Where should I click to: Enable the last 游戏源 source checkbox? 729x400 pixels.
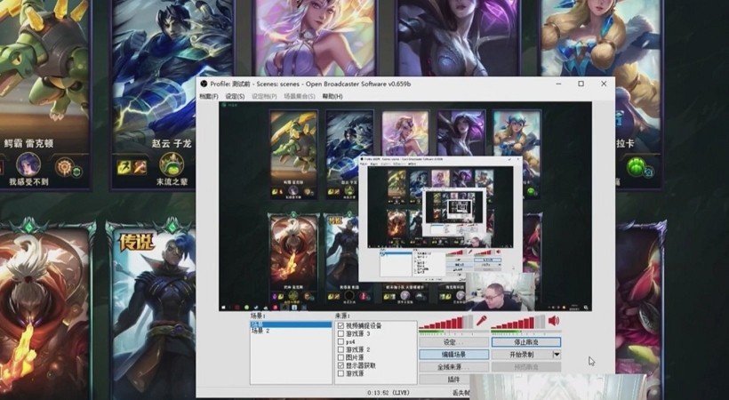pyautogui.click(x=340, y=373)
